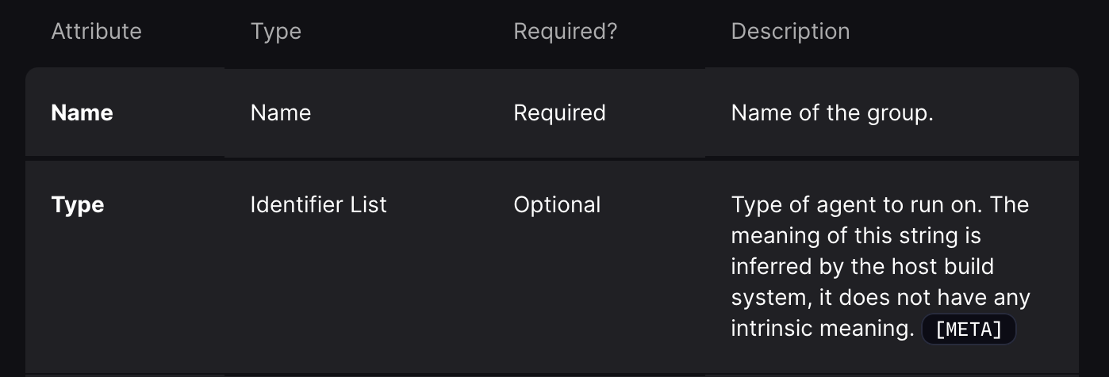1109x377 pixels.
Task: Click the Attribute column header
Action: point(96,32)
